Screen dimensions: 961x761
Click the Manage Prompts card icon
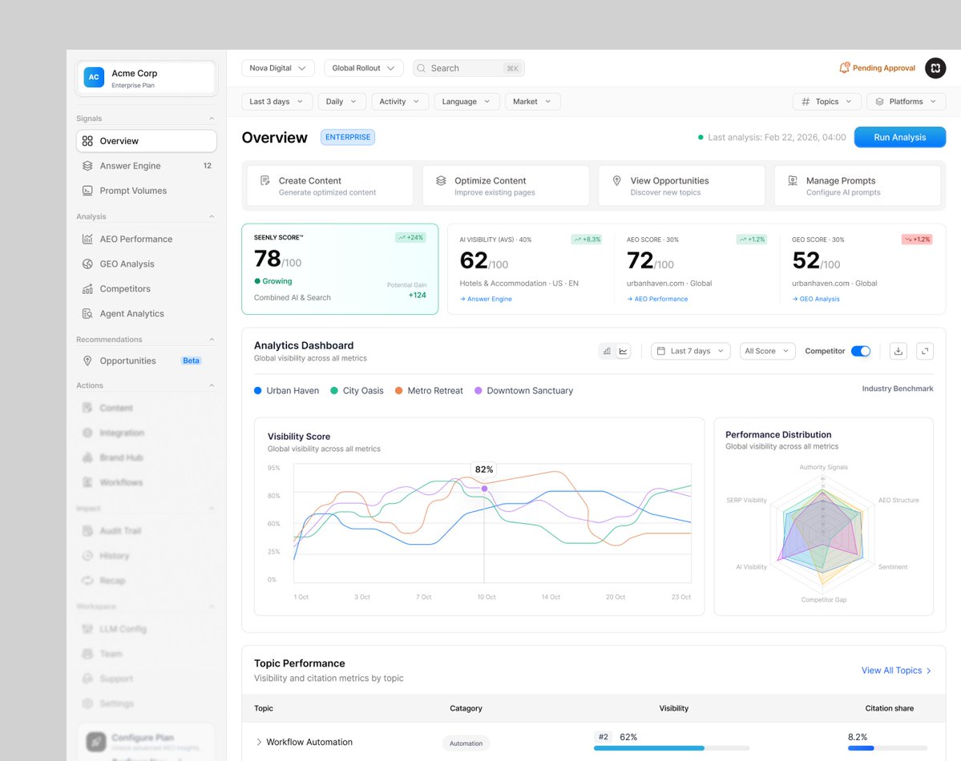793,180
